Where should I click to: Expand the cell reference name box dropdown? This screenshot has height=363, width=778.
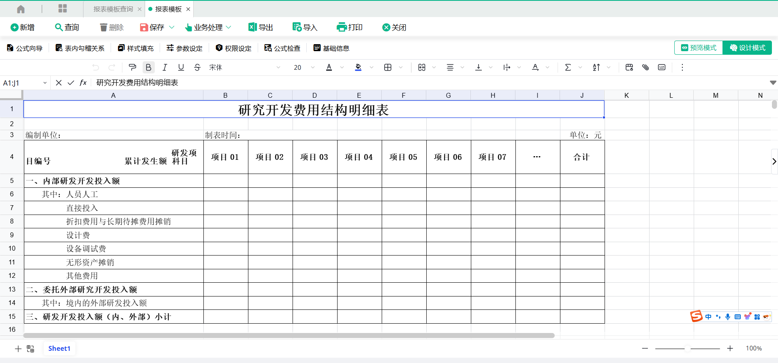click(x=45, y=83)
